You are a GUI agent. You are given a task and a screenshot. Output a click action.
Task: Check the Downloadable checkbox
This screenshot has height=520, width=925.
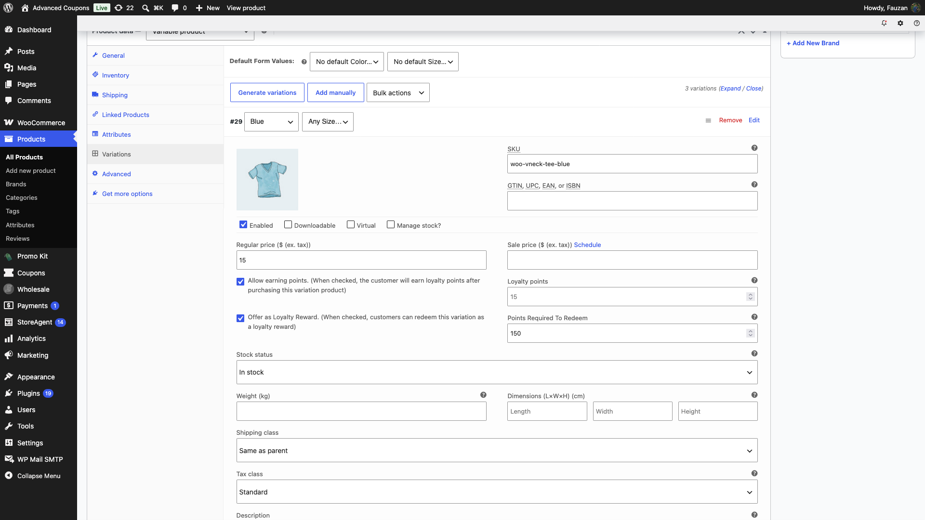[x=288, y=225]
